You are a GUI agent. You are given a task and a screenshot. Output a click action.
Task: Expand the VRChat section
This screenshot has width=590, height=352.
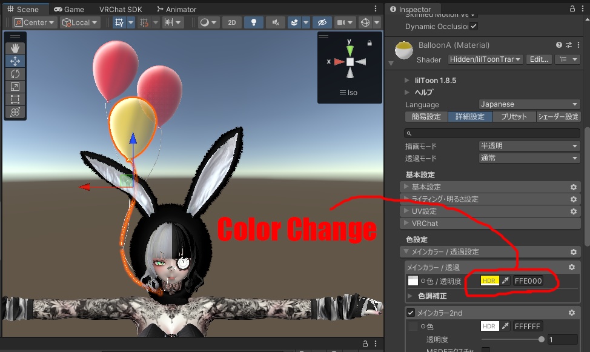490,223
